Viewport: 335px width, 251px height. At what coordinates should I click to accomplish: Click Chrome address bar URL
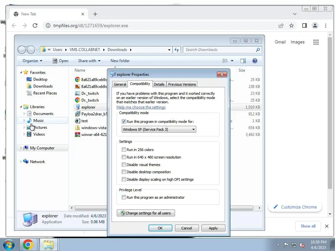91,25
